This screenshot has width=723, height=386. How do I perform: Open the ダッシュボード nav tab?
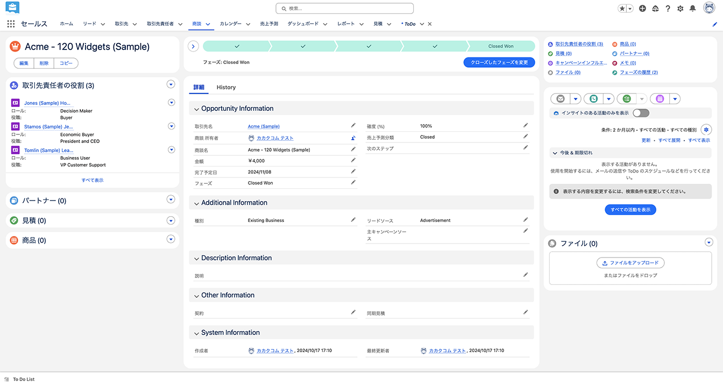303,24
